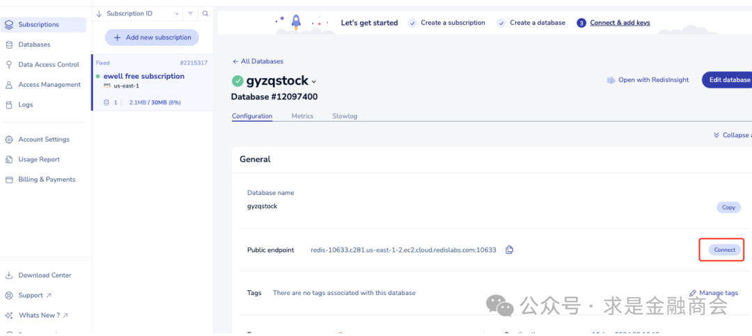Click the 2.1MB / 30MB usage text
752x336 pixels.
click(155, 102)
